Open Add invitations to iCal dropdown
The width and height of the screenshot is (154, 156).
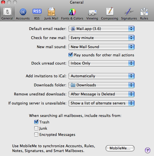(x=101, y=76)
